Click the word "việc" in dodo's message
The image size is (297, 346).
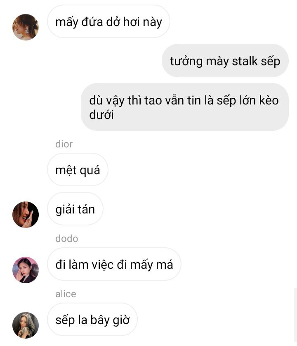point(103,265)
